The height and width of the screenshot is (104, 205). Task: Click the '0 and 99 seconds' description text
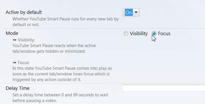(x=60, y=98)
